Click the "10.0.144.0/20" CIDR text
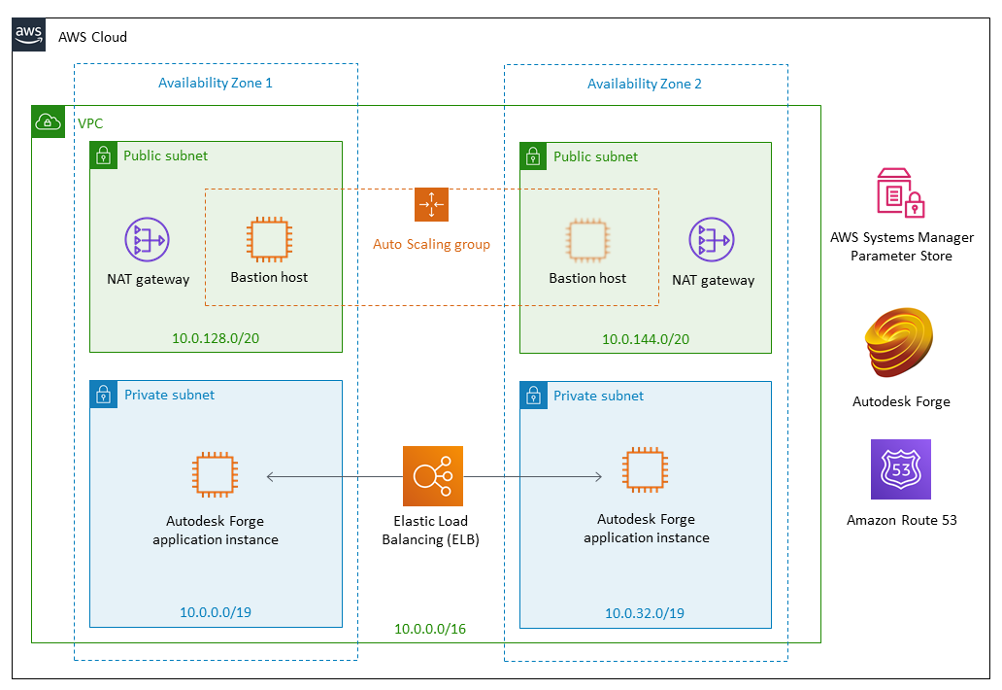1002x690 pixels. [x=646, y=339]
